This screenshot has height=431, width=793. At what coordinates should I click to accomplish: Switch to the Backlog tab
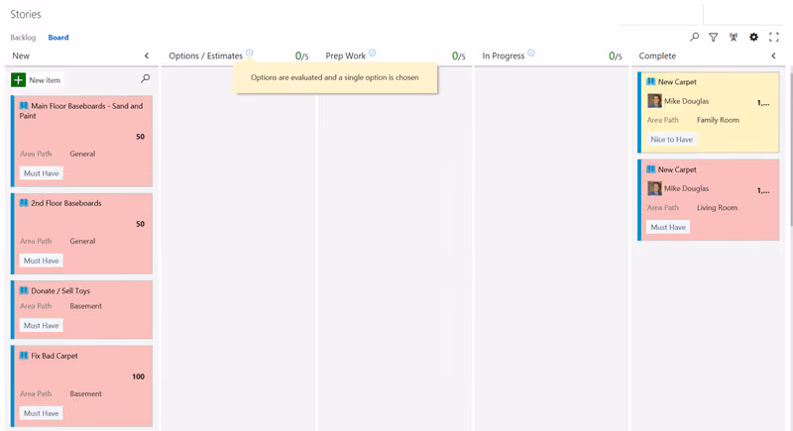(x=23, y=38)
